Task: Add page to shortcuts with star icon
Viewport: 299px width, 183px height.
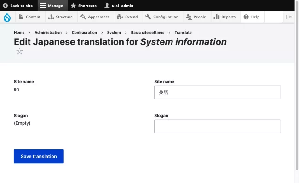Action: pyautogui.click(x=19, y=51)
